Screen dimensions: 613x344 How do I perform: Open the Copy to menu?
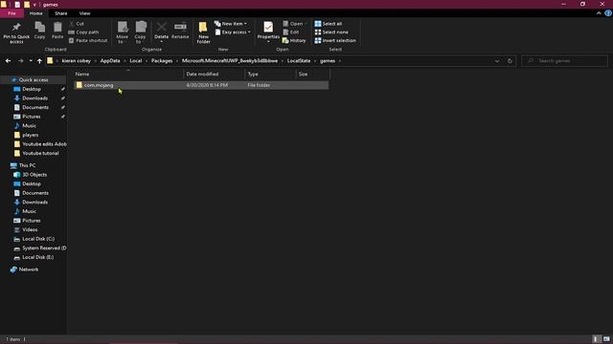141,32
